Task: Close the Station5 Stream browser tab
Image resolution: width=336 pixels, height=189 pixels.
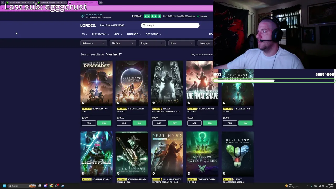Action: click(34, 3)
